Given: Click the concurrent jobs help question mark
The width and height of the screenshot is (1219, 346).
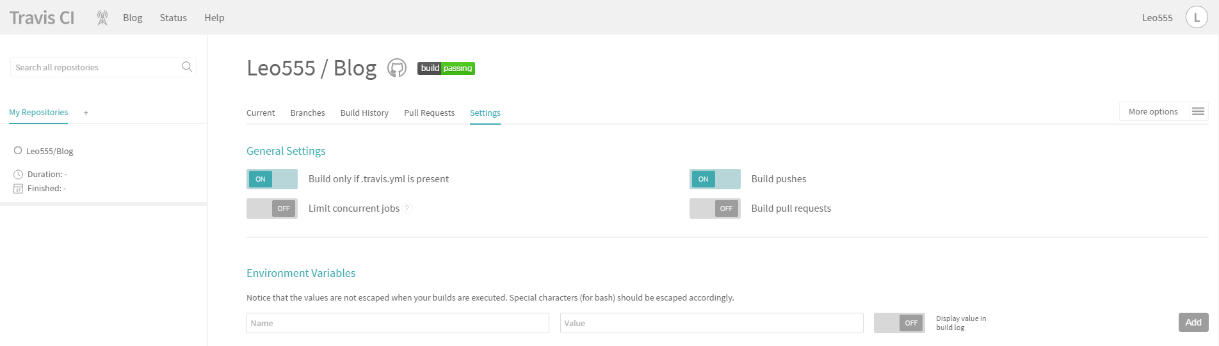Looking at the screenshot, I should 408,208.
